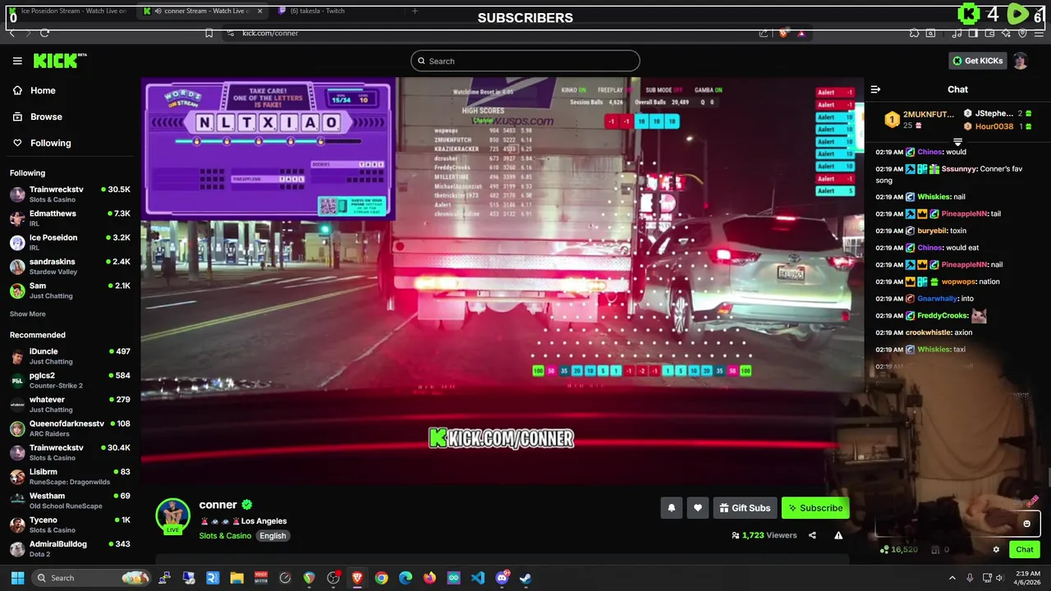Select the conner Stream browser tab

coord(204,11)
